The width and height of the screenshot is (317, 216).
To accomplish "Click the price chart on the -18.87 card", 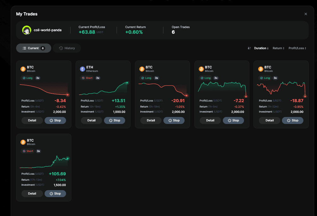I will (282, 89).
